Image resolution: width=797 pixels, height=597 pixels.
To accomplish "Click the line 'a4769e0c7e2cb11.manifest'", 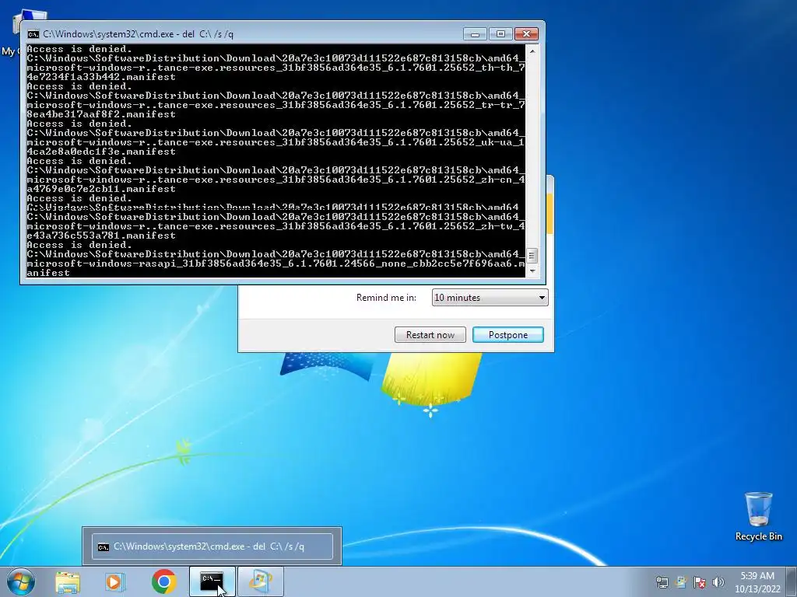I will point(100,189).
